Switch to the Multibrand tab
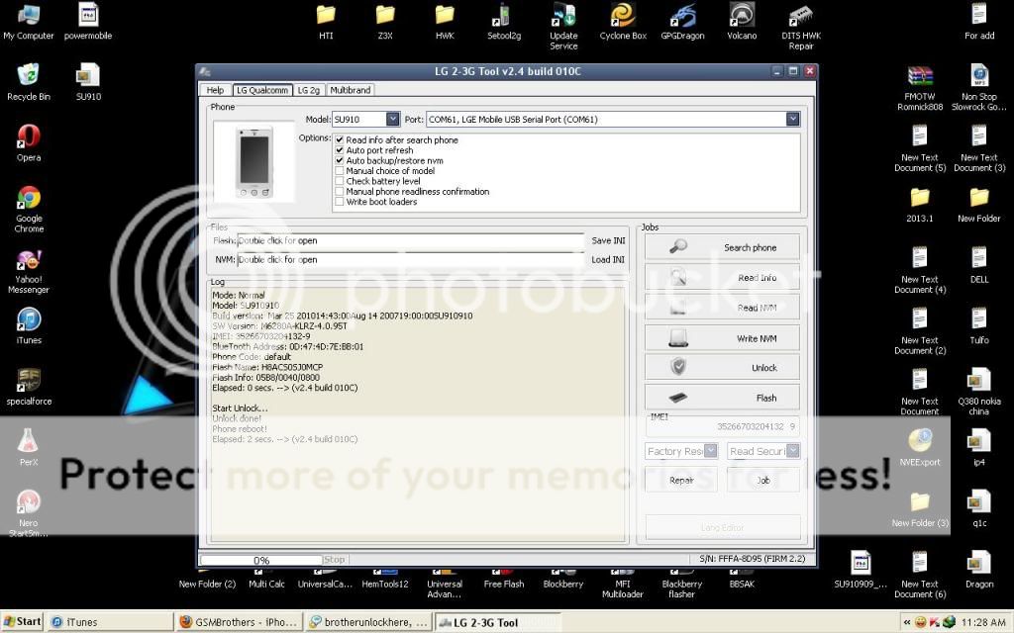The image size is (1014, 633). click(x=351, y=90)
